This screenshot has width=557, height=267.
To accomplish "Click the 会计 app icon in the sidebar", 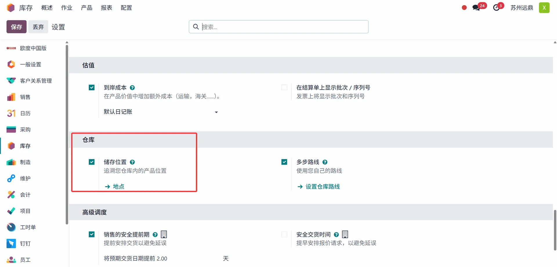I will tap(11, 195).
